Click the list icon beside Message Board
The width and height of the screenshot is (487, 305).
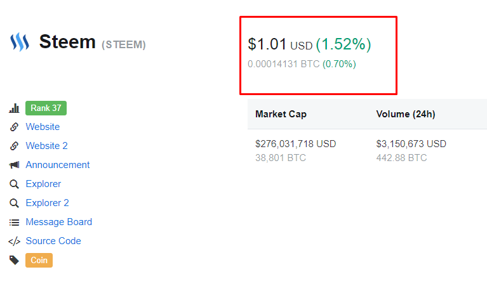[14, 222]
